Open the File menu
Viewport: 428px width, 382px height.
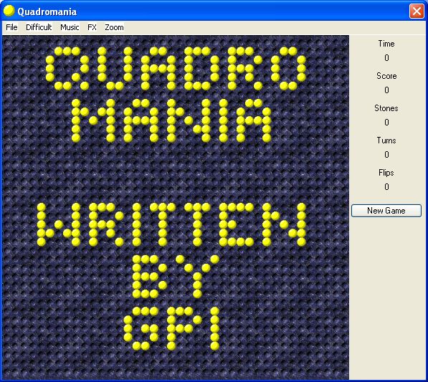(x=11, y=27)
